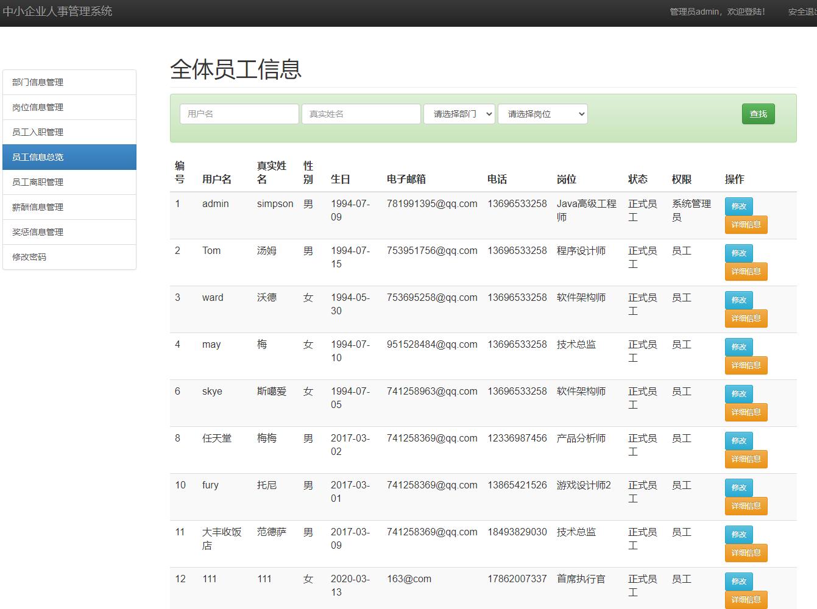The width and height of the screenshot is (817, 609).
Task: Click 修改 for employee ward
Action: pos(738,300)
